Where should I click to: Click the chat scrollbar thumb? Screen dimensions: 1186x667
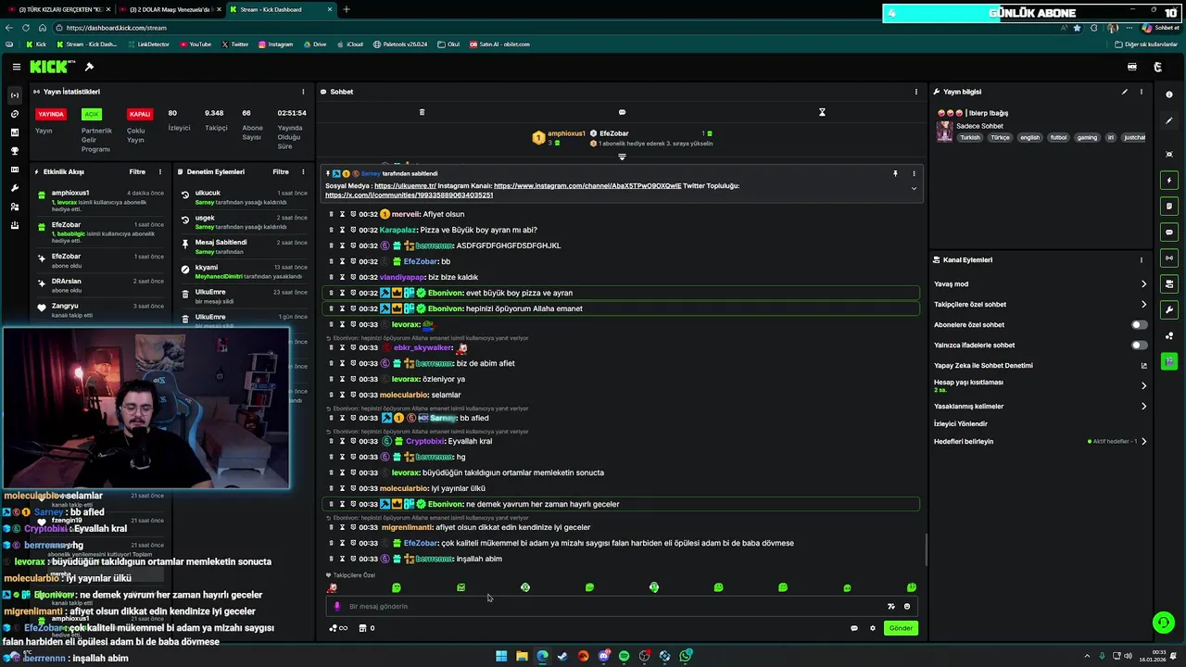[926, 551]
